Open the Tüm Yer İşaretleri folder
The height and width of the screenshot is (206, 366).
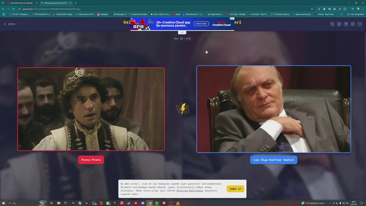click(355, 14)
